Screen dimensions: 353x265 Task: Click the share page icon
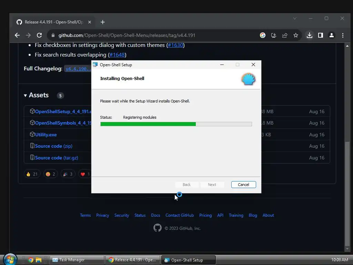284,35
